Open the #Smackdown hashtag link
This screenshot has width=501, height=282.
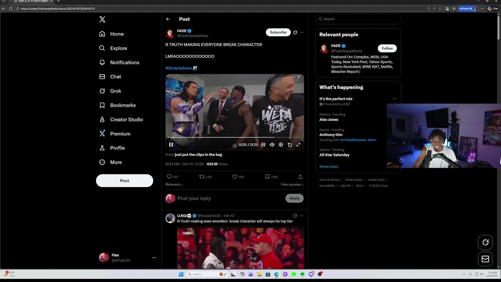pyautogui.click(x=179, y=68)
